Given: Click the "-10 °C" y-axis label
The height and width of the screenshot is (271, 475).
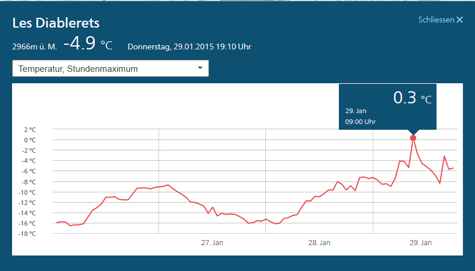Looking at the screenshot, I should (26, 192).
